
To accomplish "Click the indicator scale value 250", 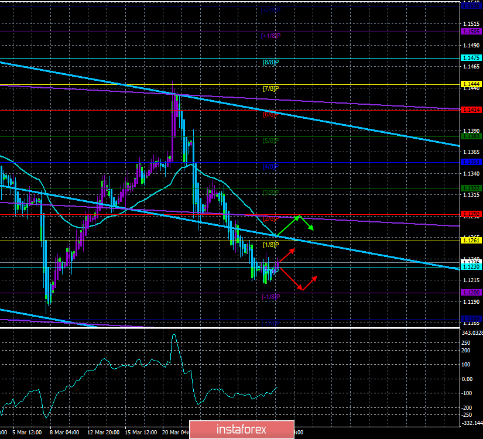I will (466, 343).
